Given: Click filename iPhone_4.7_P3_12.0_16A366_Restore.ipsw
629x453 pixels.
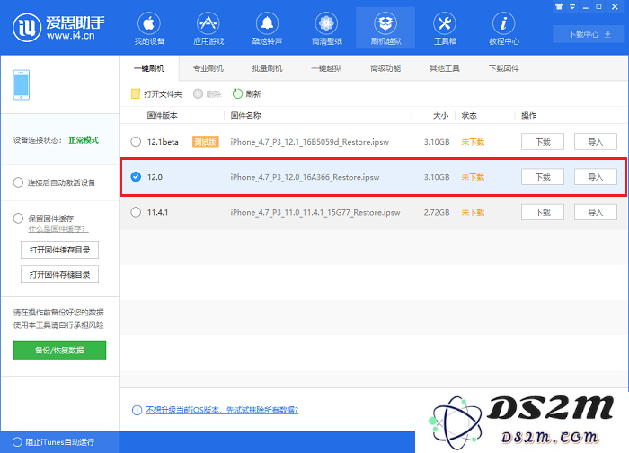Looking at the screenshot, I should pyautogui.click(x=305, y=177).
